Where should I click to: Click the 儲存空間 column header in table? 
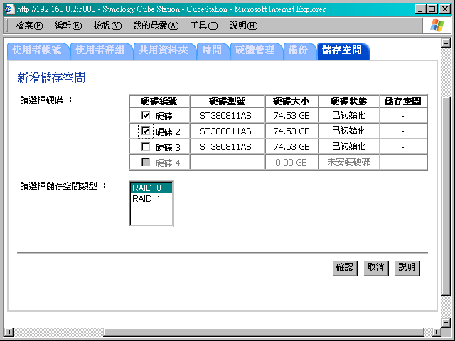coord(403,102)
